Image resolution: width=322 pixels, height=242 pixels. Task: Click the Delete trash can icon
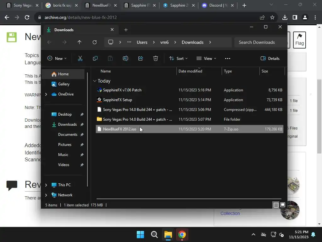click(155, 58)
